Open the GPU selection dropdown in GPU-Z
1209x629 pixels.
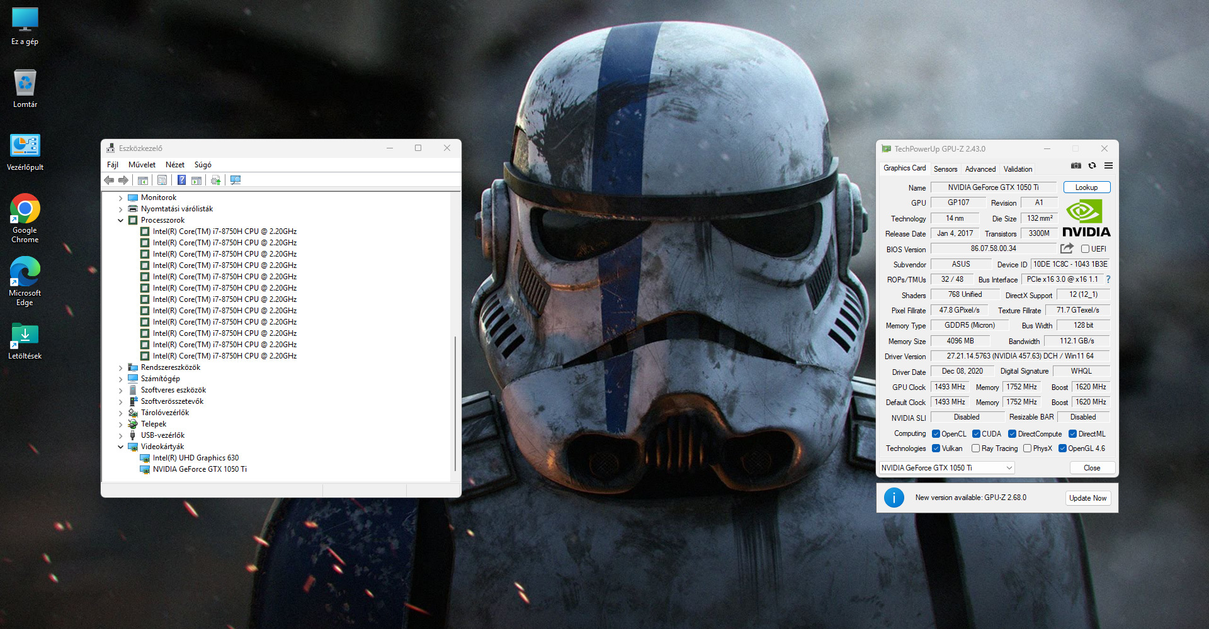[x=946, y=468]
